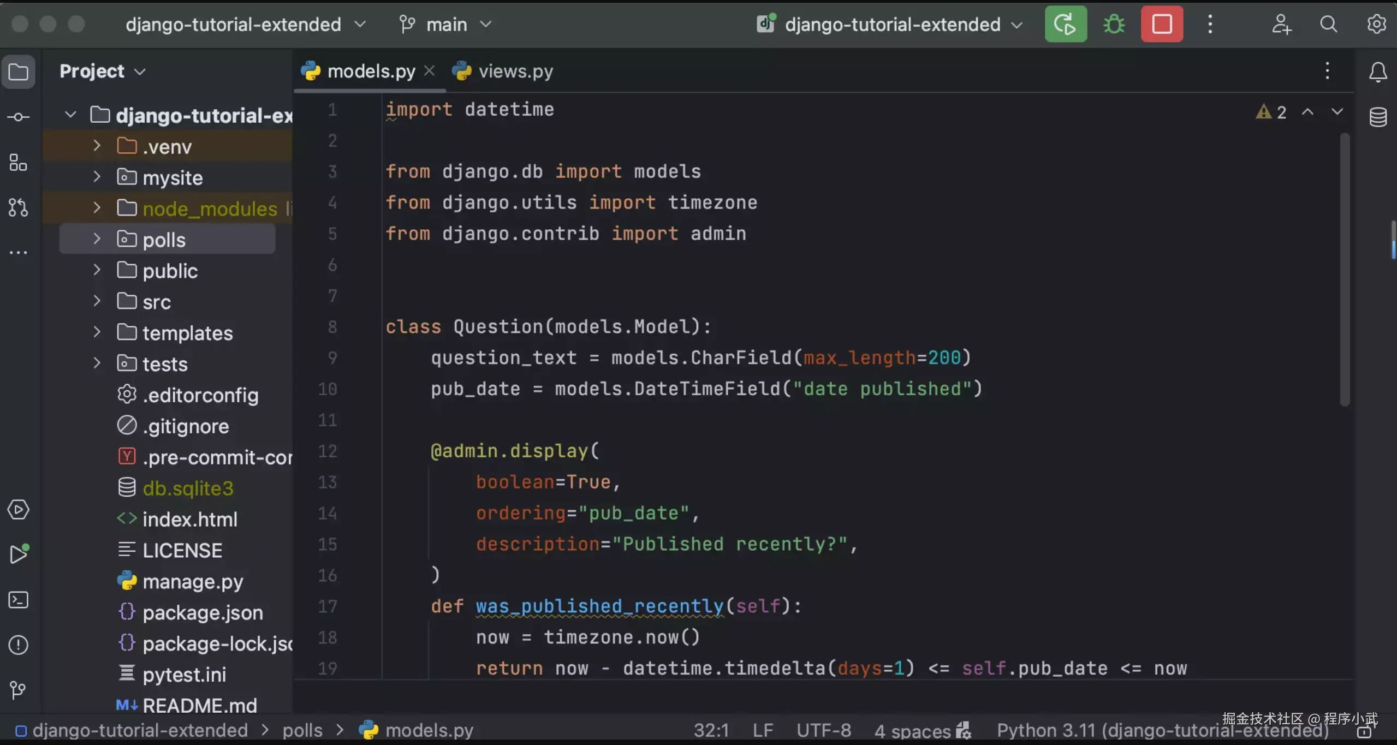Toggle the Commit tool window
The height and width of the screenshot is (745, 1397).
pos(19,117)
